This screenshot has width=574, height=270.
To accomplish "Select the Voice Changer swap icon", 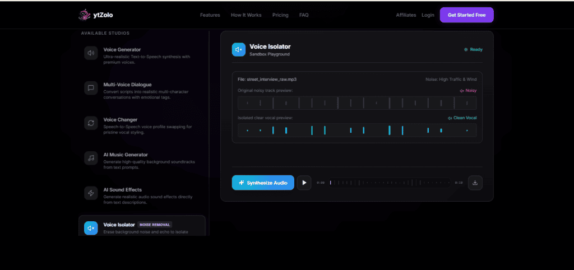I will click(91, 123).
